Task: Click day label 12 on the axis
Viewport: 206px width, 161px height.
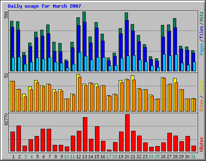Action: pos(78,157)
